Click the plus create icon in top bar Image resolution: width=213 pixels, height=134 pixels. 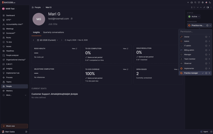click(188, 2)
